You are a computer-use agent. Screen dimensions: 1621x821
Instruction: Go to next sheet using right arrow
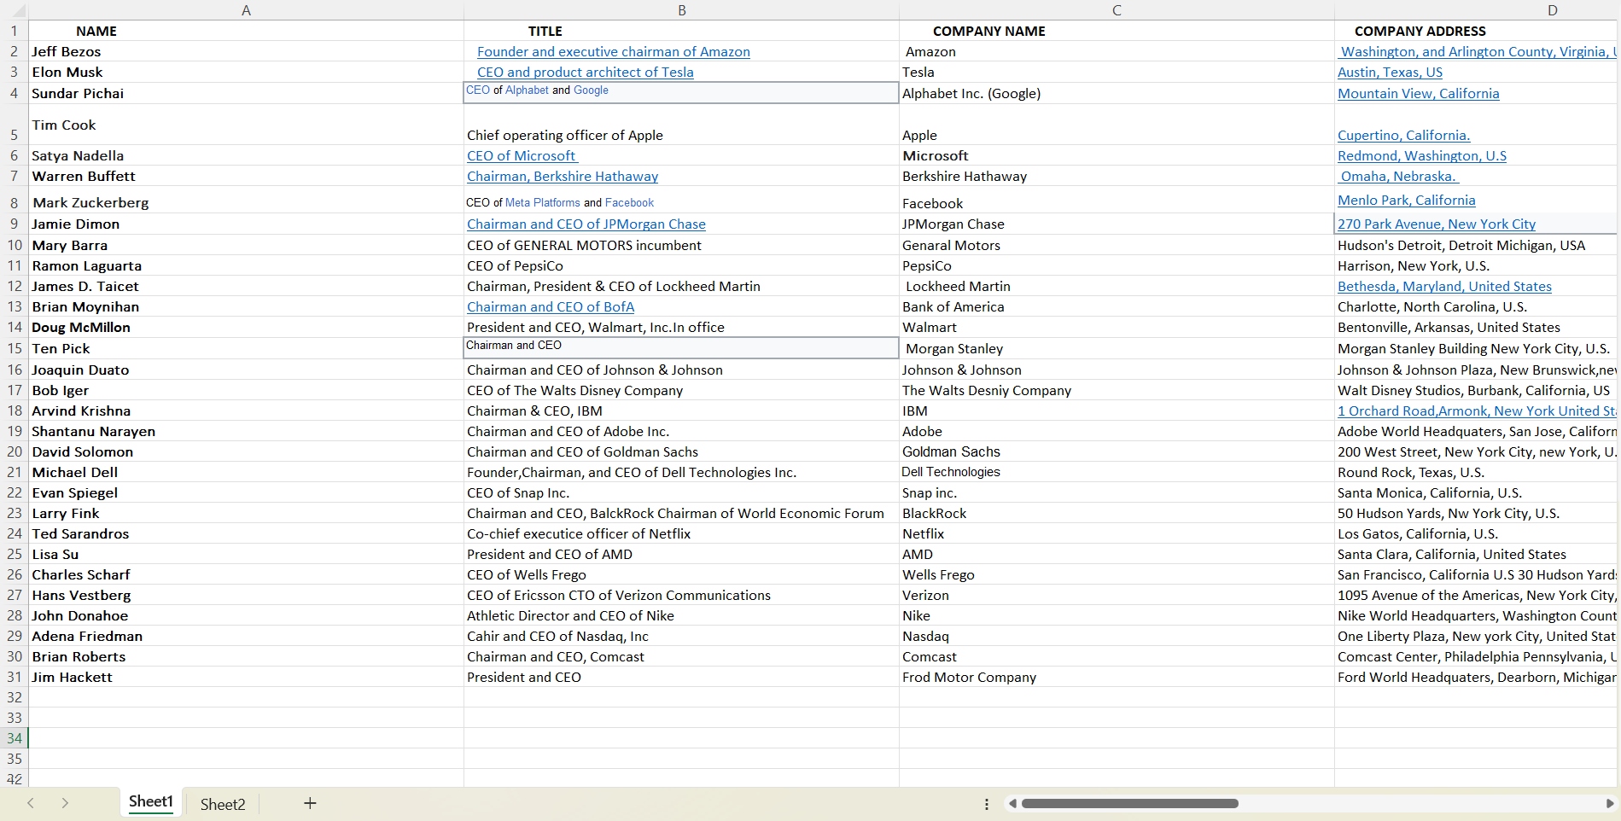(x=65, y=803)
